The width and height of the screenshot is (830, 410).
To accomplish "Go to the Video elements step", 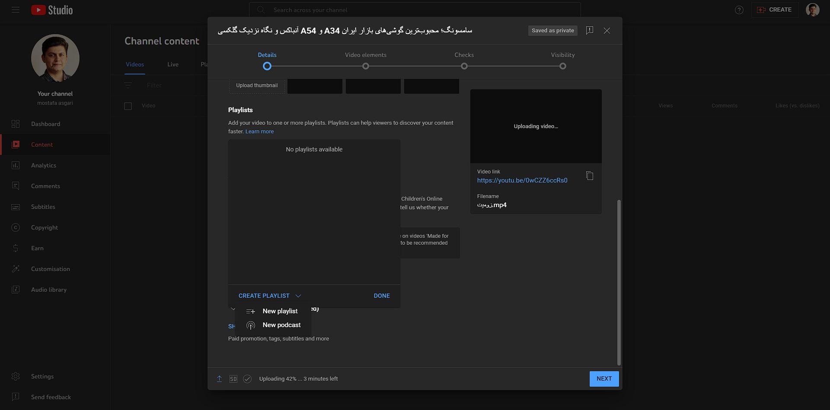I will (x=366, y=61).
